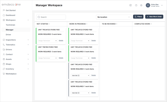The image size is (167, 102).
Task: Remove Nohr Gidi from the 1 work items card
Action: [79, 93]
